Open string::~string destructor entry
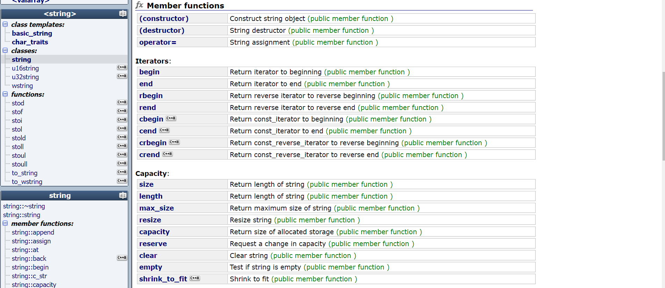Image resolution: width=665 pixels, height=288 pixels. pyautogui.click(x=24, y=206)
